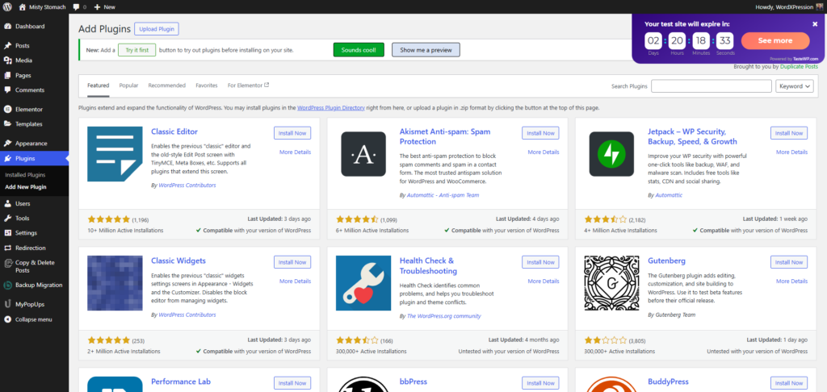Image resolution: width=827 pixels, height=392 pixels.
Task: Open Backup Migration in the sidebar
Action: point(34,285)
